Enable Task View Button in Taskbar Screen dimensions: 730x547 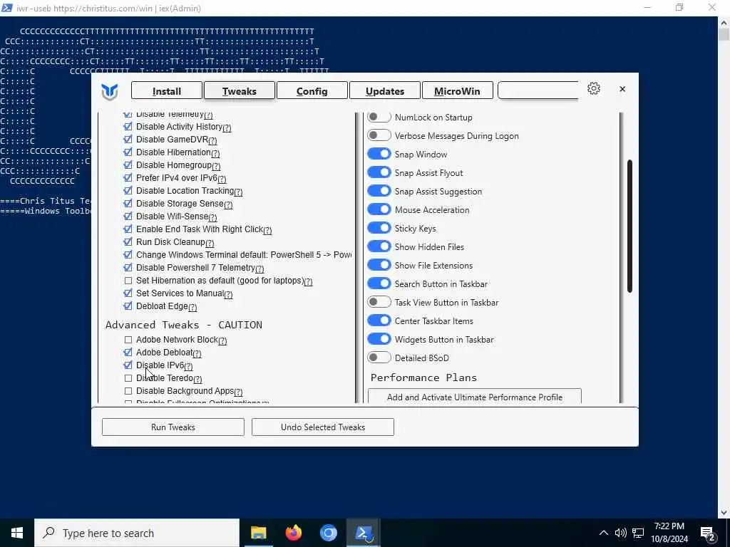pos(379,302)
